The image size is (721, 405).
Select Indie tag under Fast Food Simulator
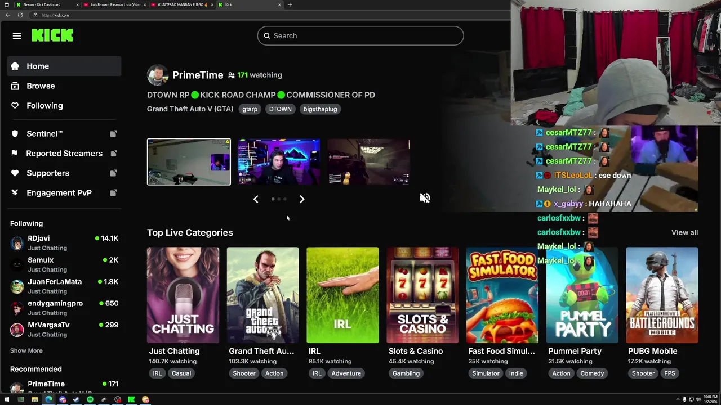tap(516, 373)
